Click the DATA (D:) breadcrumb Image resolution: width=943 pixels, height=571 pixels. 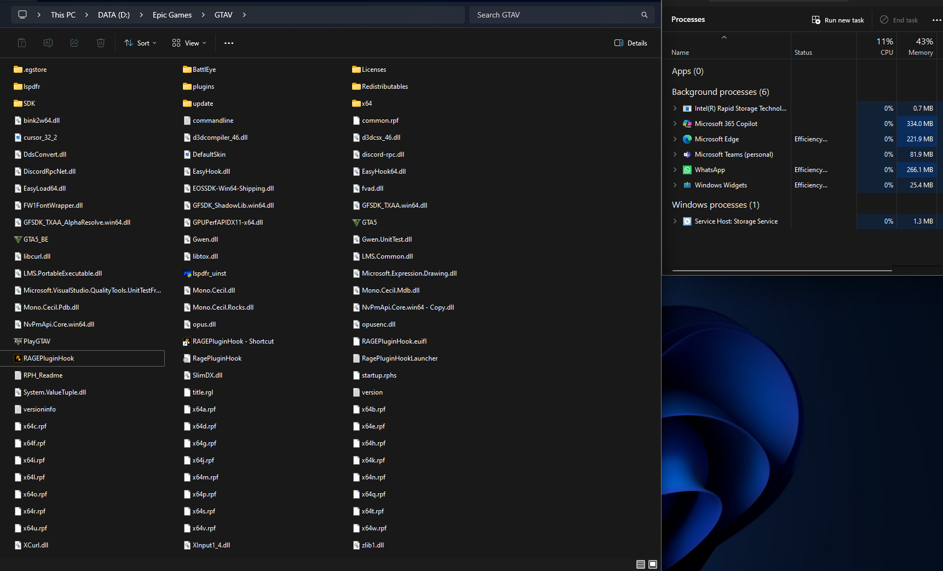point(114,15)
